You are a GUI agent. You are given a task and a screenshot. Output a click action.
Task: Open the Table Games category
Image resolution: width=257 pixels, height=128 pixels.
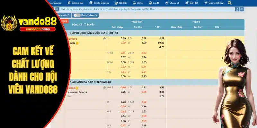click(x=99, y=3)
